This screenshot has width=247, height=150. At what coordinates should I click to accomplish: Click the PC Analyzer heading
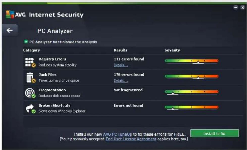(x=55, y=31)
